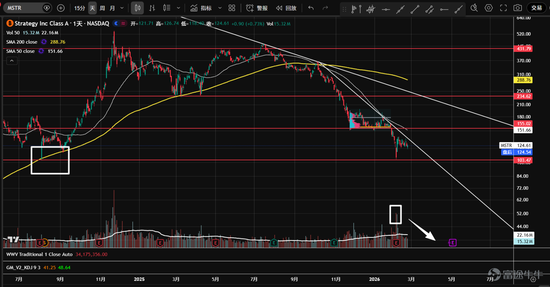550x287 pixels.
Task: Select the parallel channel drawing tool
Action: click(429, 9)
